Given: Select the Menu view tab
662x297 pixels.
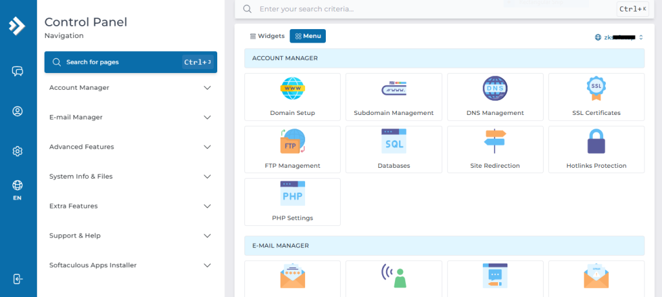Looking at the screenshot, I should (x=308, y=36).
